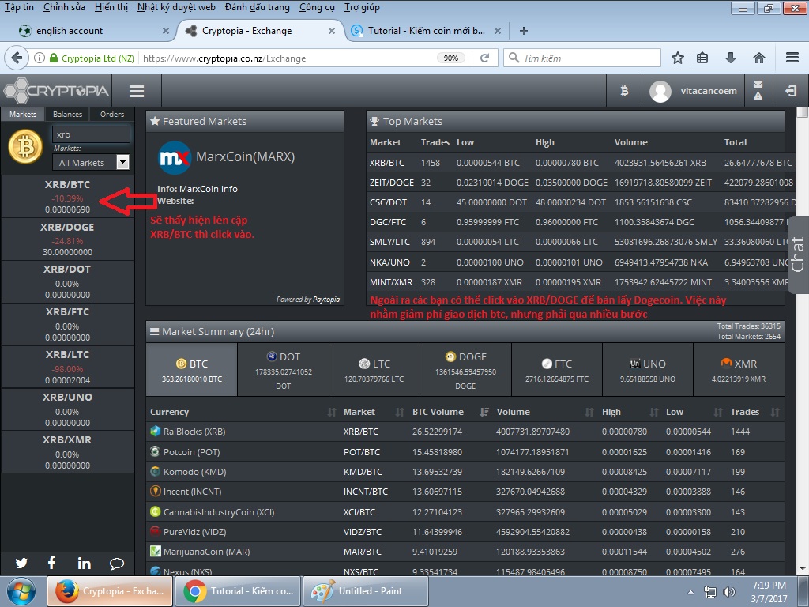
Task: Switch to the Orders sidebar tab
Action: coord(112,114)
